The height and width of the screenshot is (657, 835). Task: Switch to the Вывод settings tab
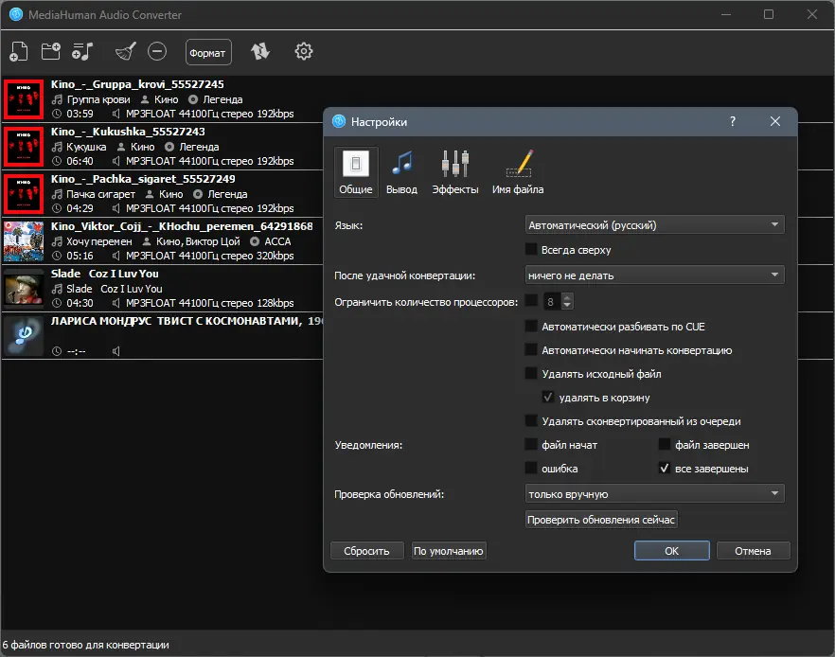pyautogui.click(x=401, y=172)
